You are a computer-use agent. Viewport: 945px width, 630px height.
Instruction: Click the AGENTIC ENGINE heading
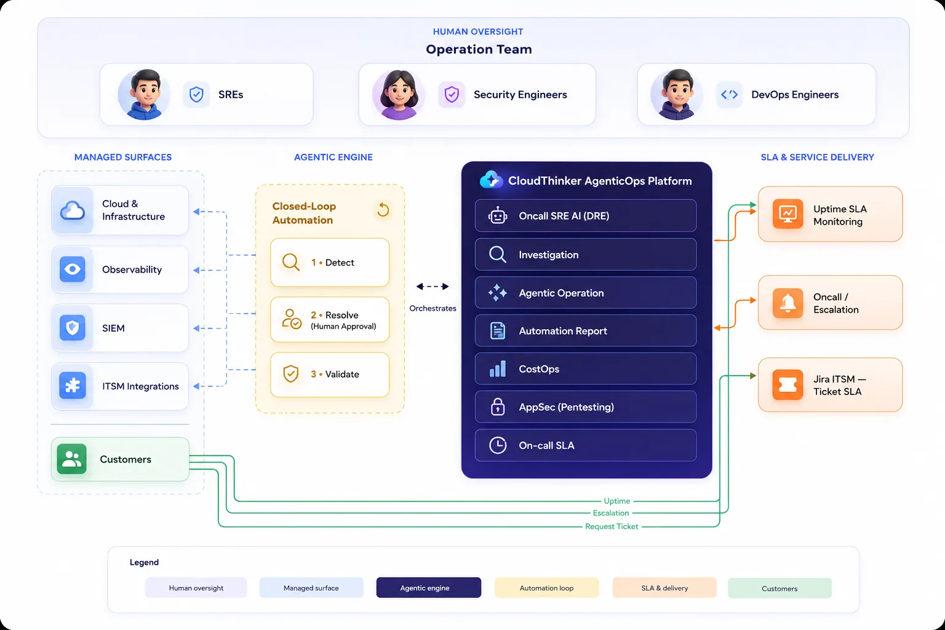(333, 157)
